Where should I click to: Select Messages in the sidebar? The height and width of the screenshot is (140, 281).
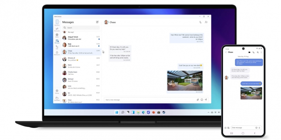coord(57,41)
